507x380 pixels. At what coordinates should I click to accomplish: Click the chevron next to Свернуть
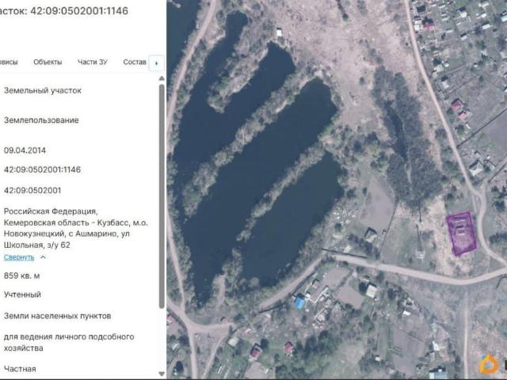43,257
